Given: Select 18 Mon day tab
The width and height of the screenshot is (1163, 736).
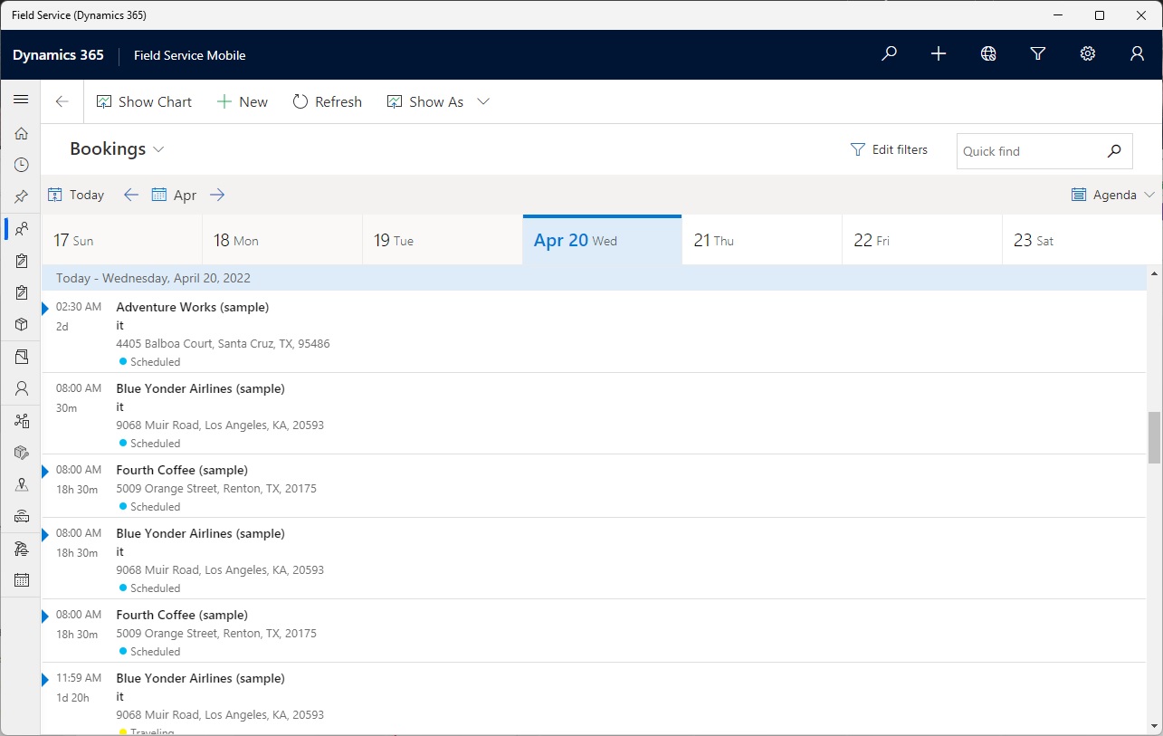Looking at the screenshot, I should [x=282, y=240].
